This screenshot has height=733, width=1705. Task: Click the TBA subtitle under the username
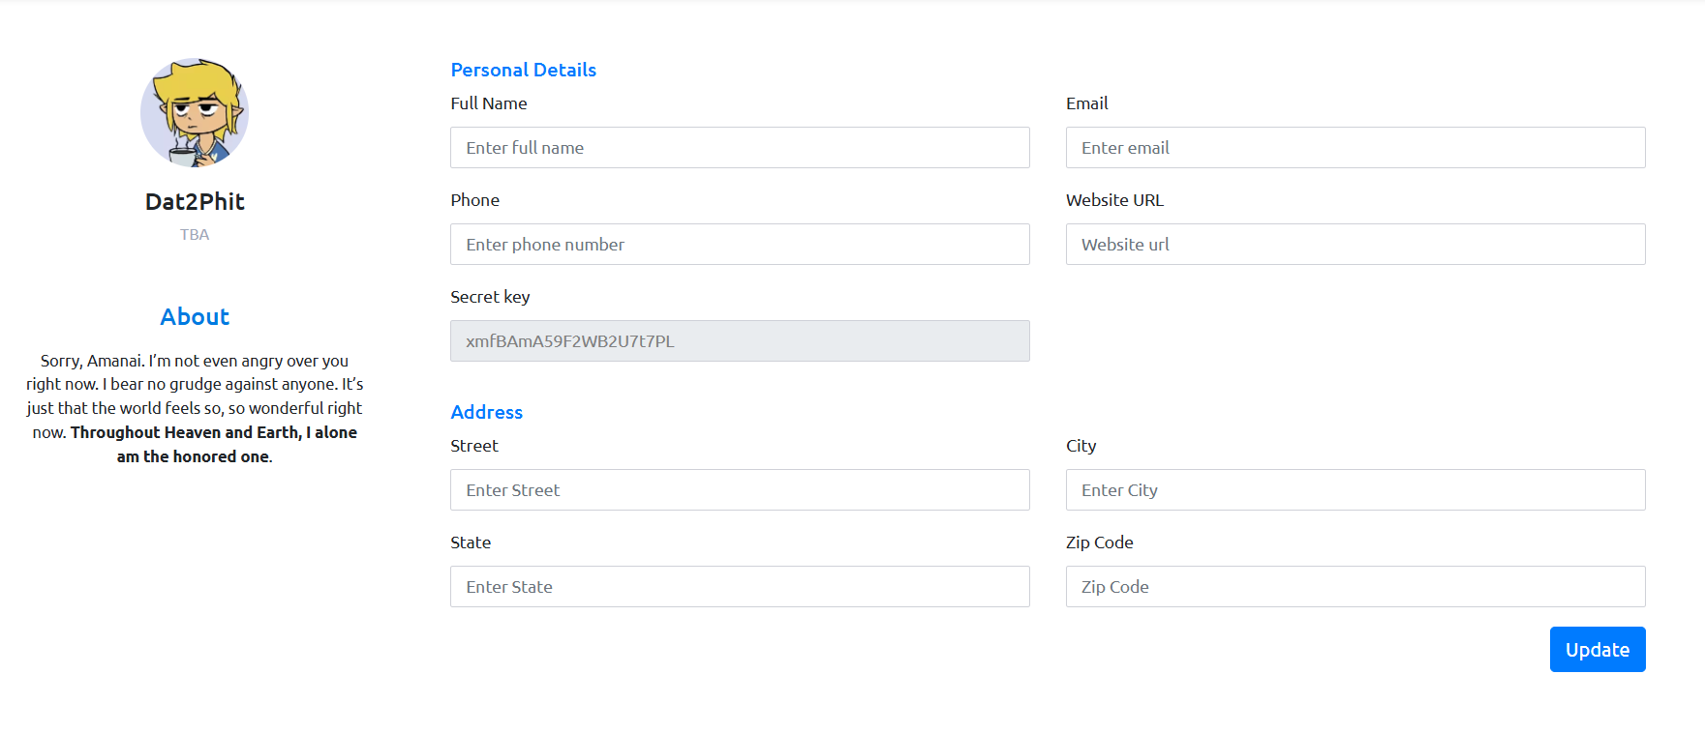(x=195, y=235)
